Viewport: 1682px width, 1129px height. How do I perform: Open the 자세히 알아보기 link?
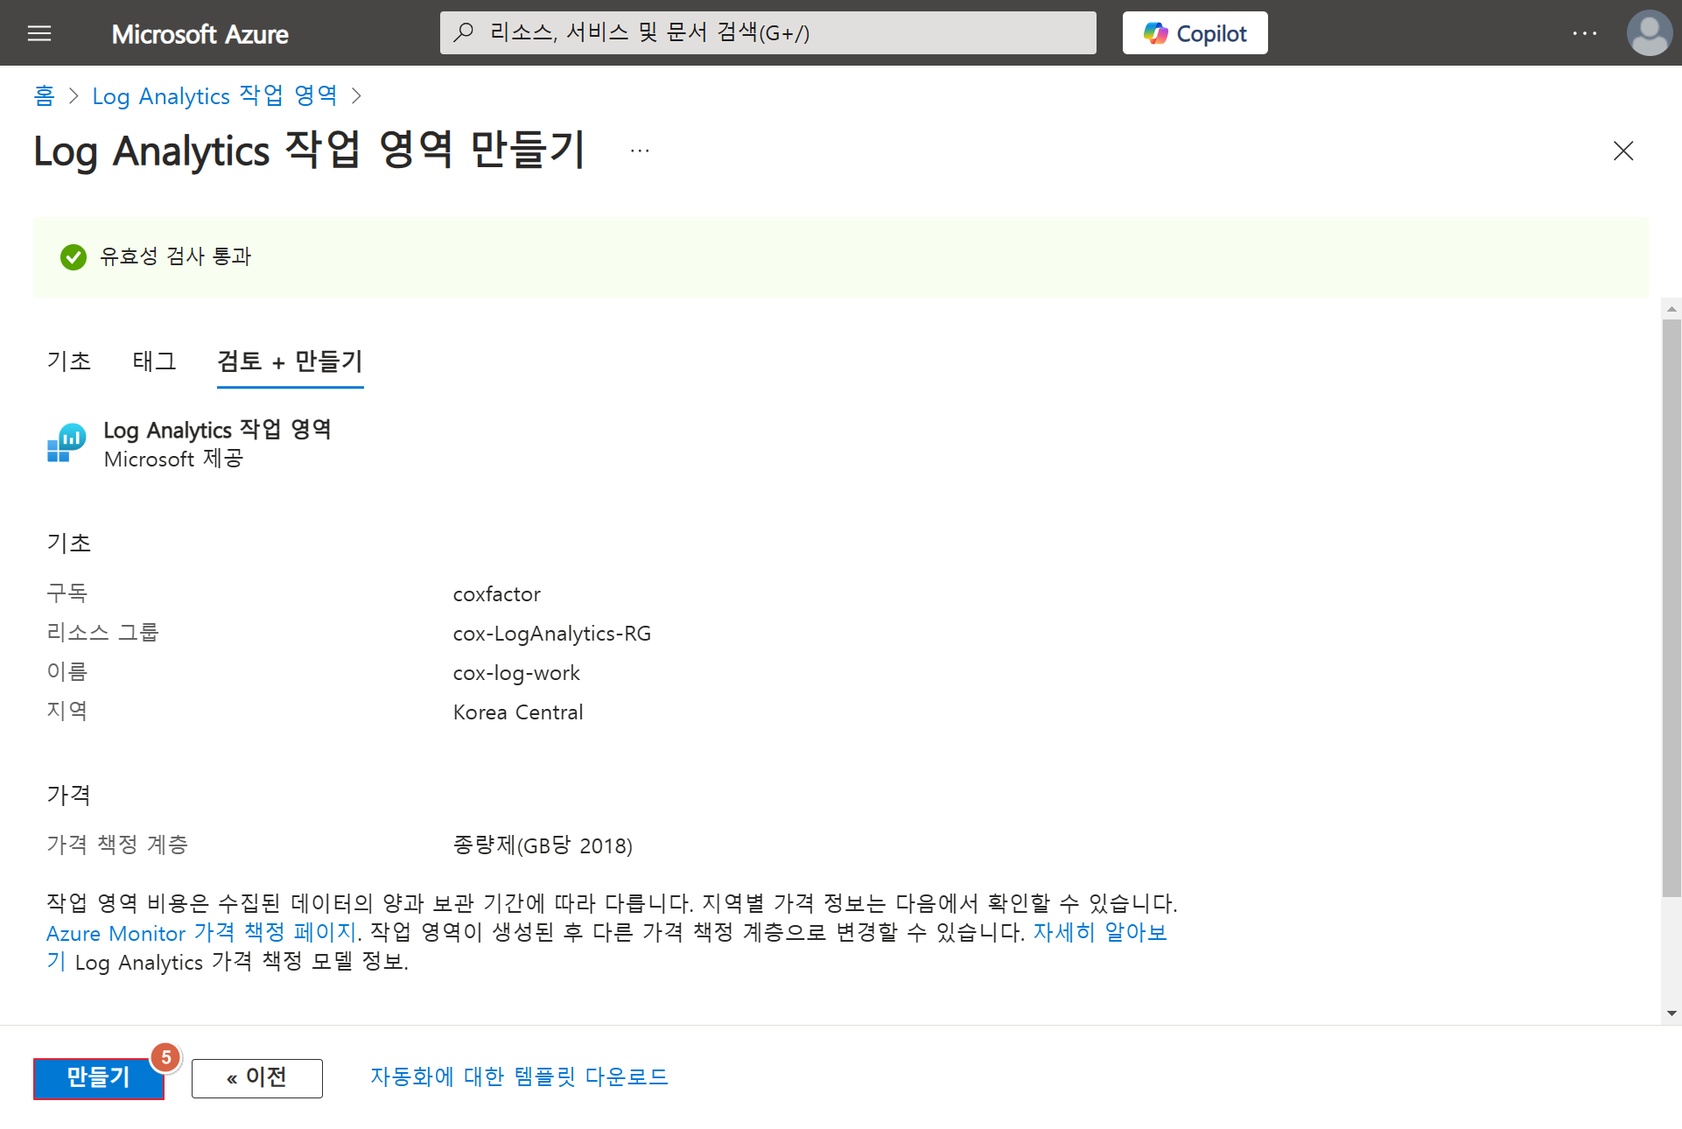(x=1099, y=933)
